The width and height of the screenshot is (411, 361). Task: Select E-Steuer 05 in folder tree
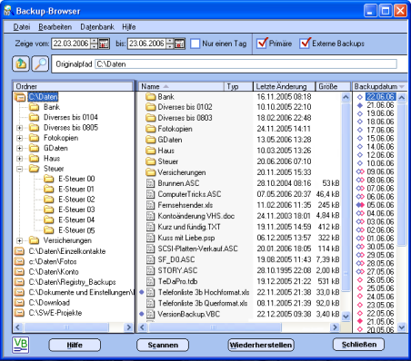click(76, 230)
